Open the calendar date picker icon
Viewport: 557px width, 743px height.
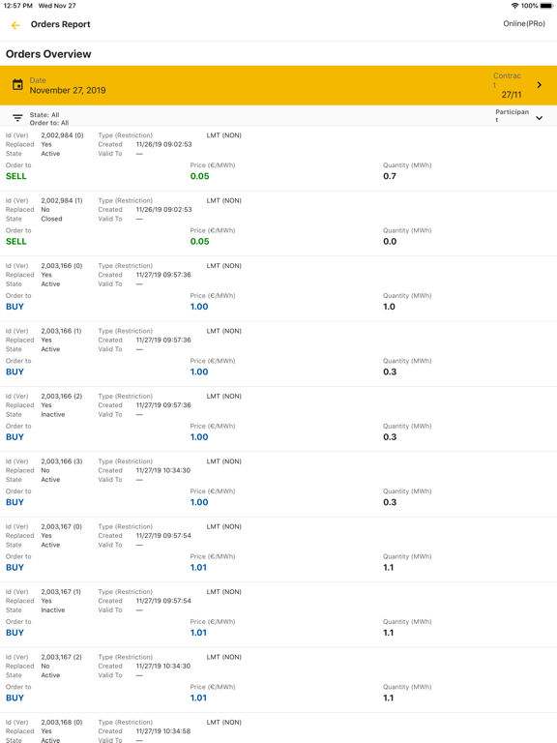click(17, 85)
